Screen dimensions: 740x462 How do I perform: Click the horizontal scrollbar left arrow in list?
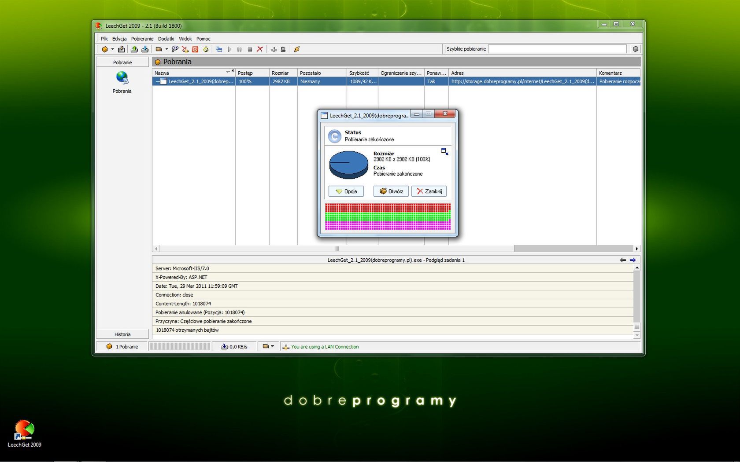click(x=156, y=249)
